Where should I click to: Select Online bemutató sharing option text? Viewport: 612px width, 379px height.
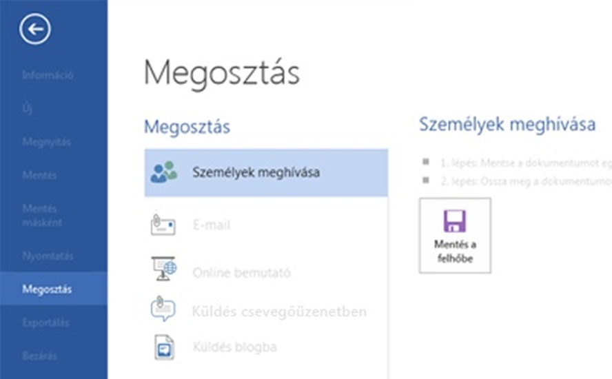coord(241,272)
